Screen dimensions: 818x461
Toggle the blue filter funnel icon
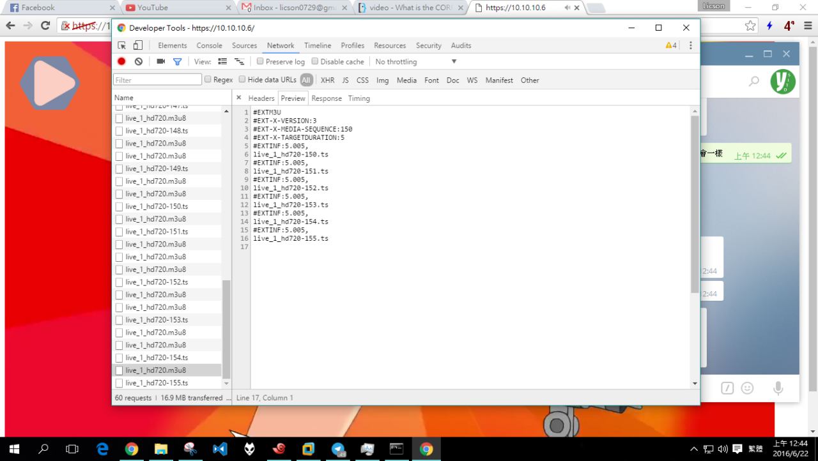177,62
